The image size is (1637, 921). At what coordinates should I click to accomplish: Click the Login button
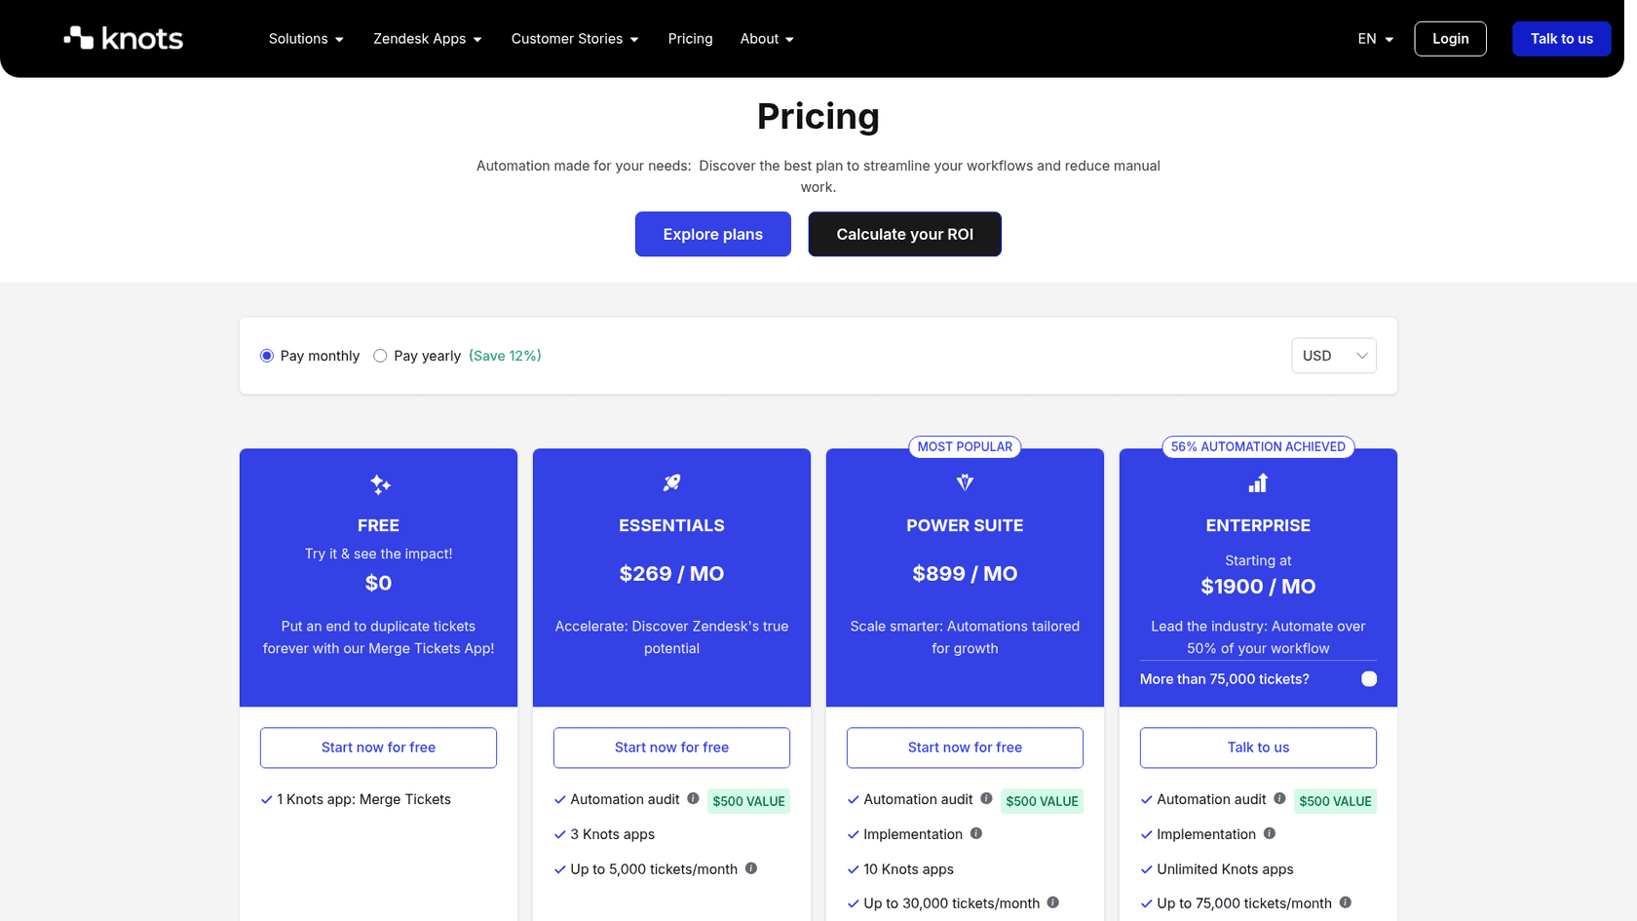click(x=1450, y=39)
